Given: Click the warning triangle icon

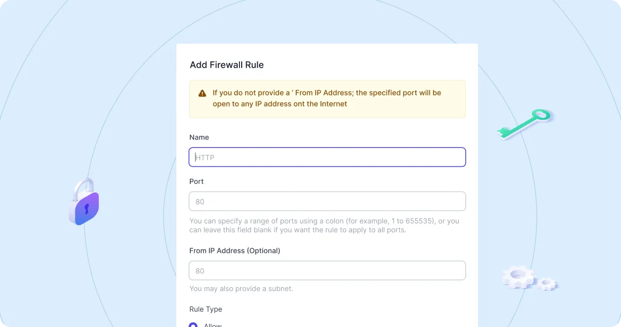Looking at the screenshot, I should pos(202,93).
